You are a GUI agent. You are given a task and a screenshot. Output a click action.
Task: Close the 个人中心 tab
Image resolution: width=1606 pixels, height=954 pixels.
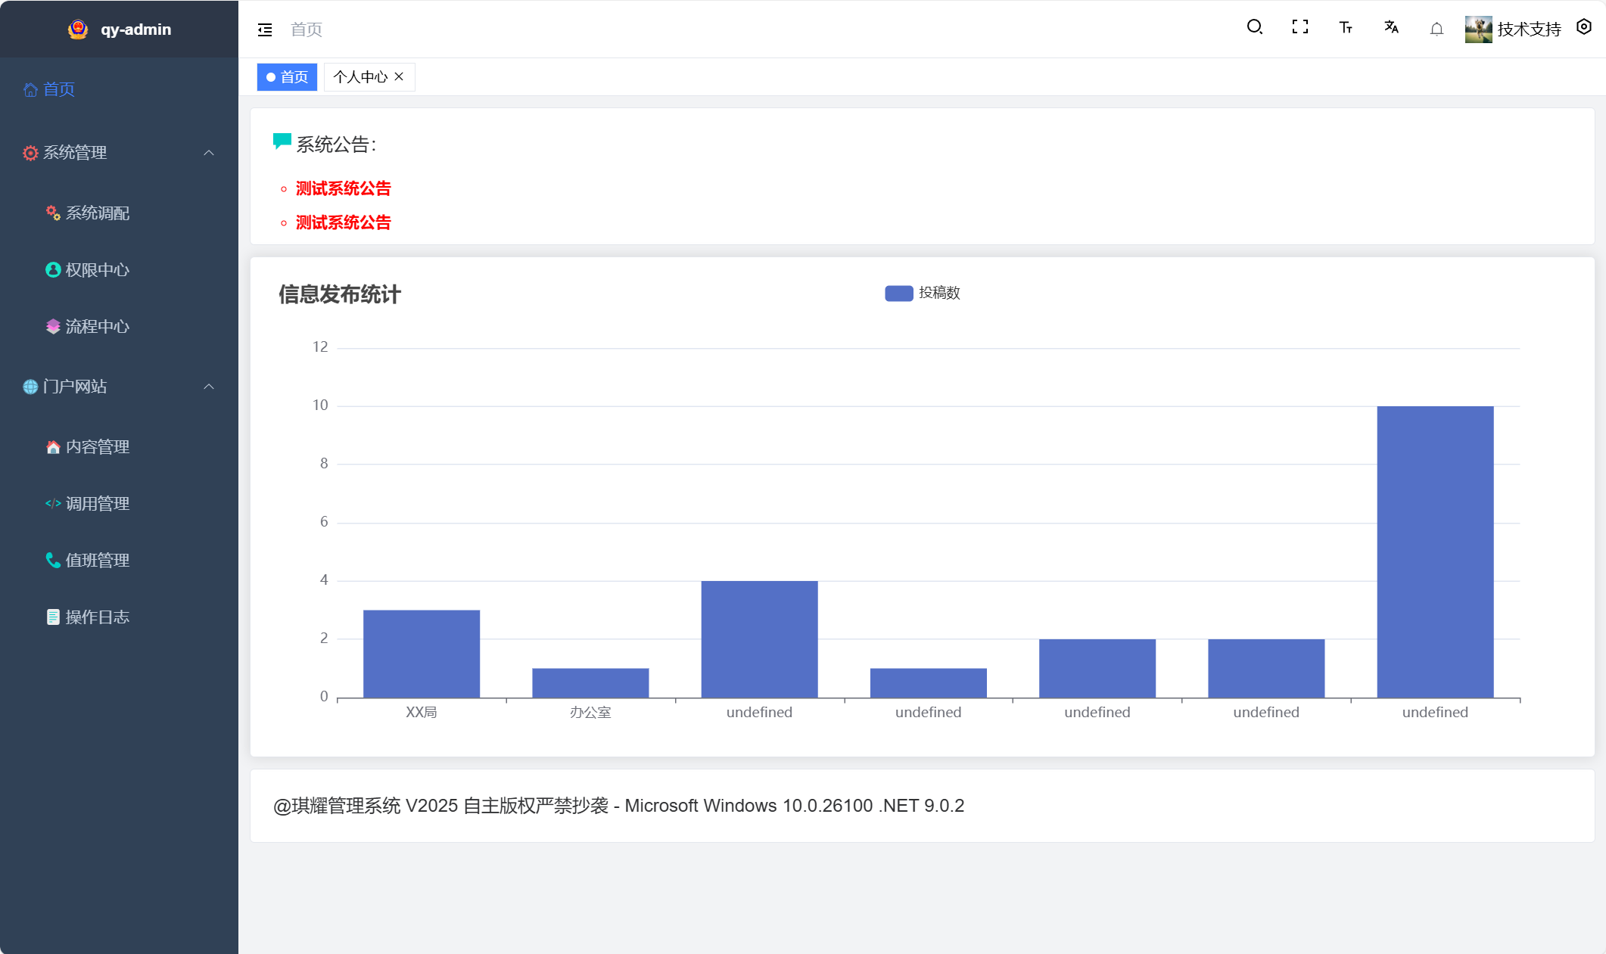(399, 76)
